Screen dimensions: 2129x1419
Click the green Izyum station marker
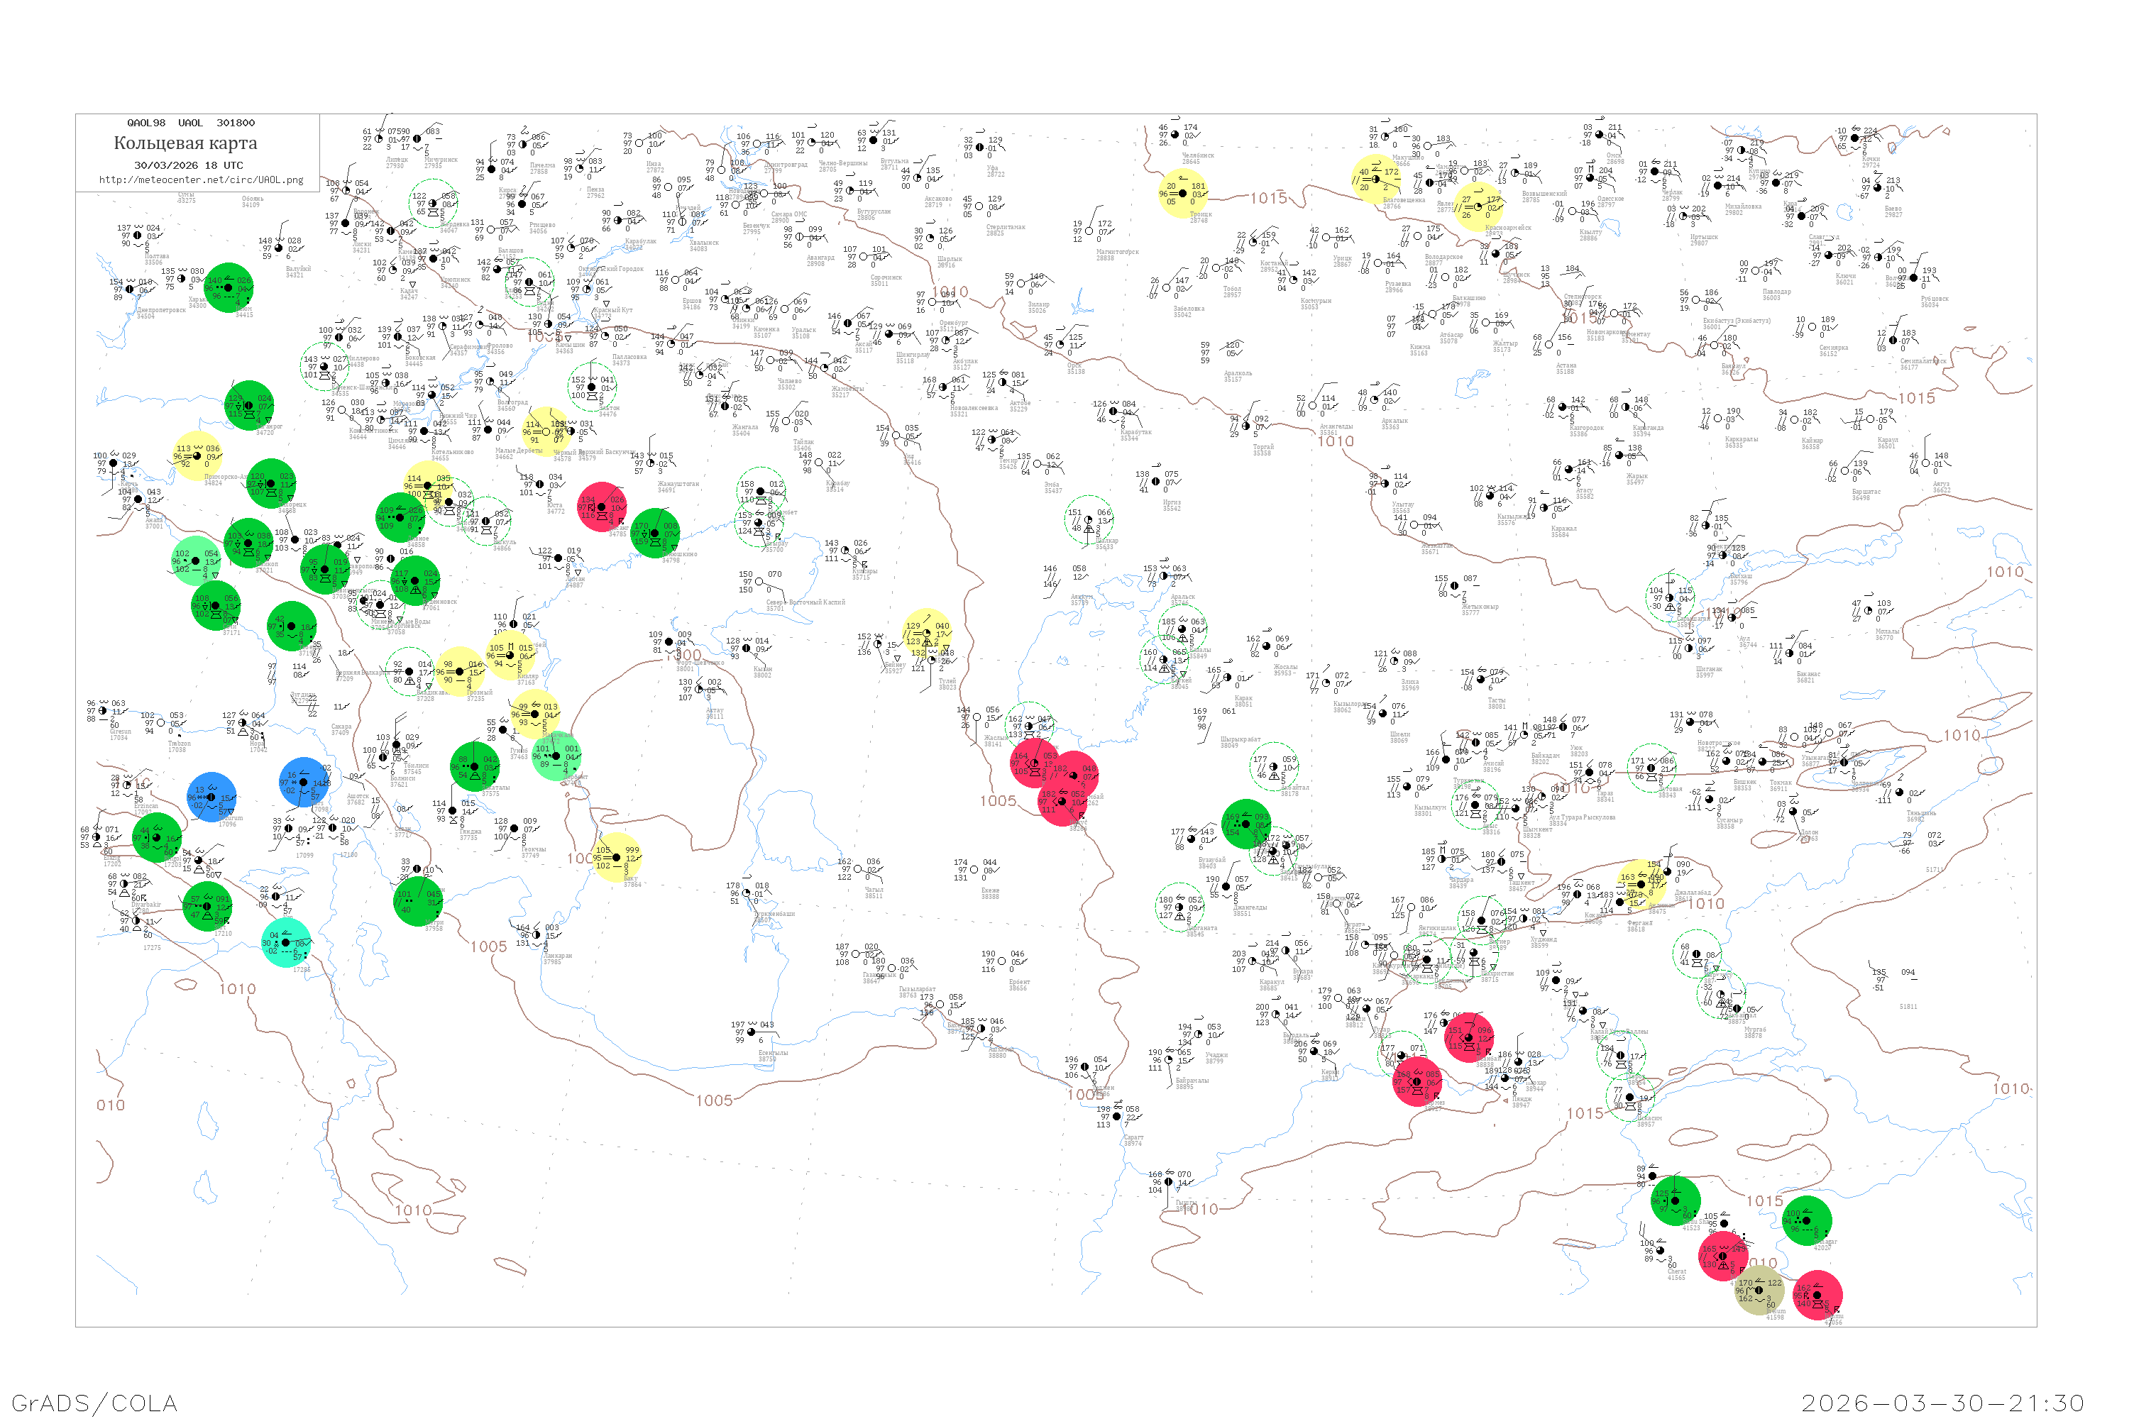(x=228, y=288)
